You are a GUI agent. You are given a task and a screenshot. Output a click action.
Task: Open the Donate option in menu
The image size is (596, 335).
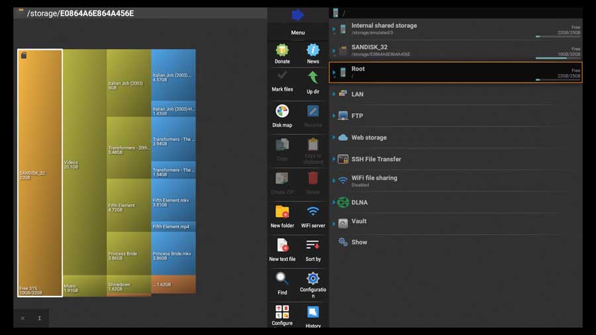click(282, 53)
